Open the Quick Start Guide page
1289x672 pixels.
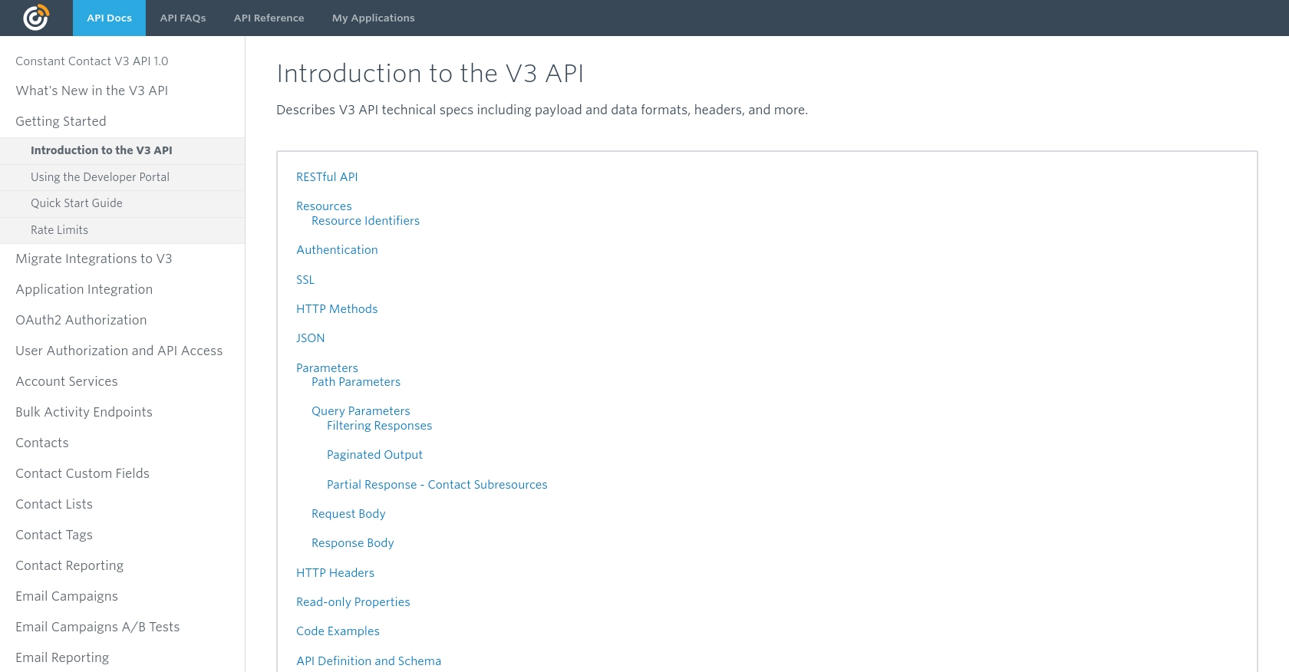pyautogui.click(x=77, y=203)
